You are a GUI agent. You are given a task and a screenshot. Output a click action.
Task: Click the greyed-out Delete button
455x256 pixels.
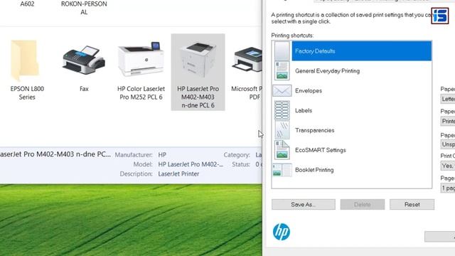363,204
